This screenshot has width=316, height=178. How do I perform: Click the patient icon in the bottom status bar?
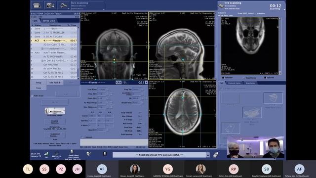tap(46, 154)
